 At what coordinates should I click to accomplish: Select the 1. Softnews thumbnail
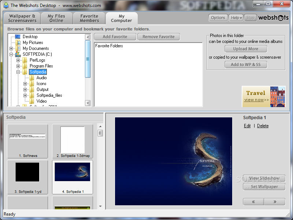pos(27,141)
